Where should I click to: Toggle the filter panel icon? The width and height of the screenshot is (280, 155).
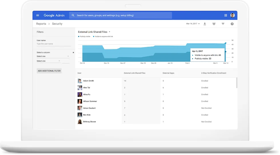(223, 24)
